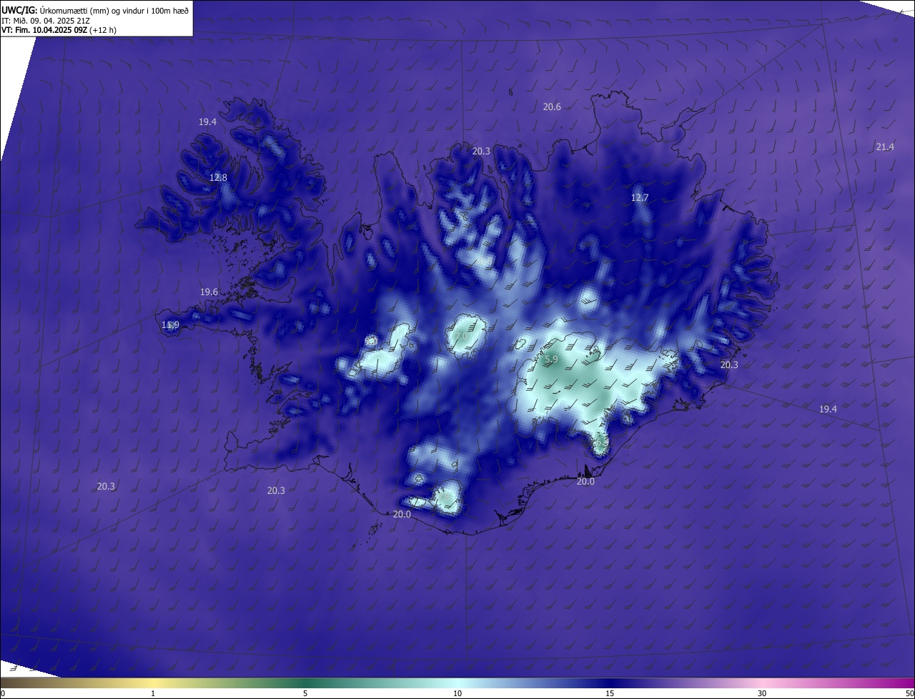
Task: Select the 21.4 precipitable water value
Action: pos(884,147)
